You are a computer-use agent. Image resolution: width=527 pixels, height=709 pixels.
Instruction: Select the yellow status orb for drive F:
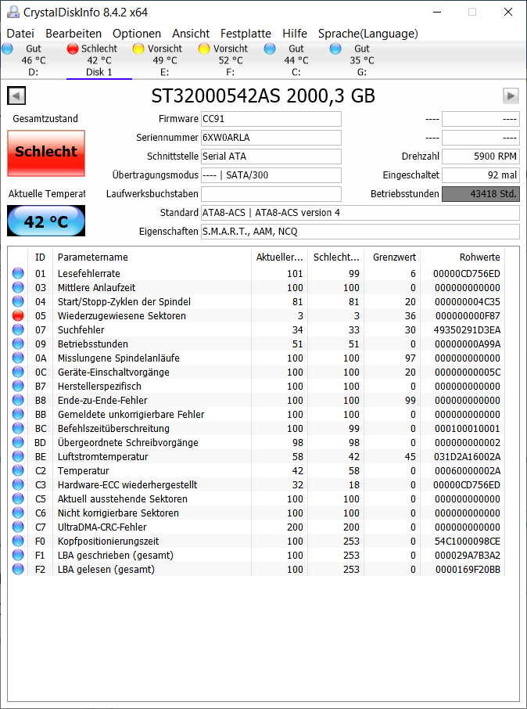[x=204, y=49]
